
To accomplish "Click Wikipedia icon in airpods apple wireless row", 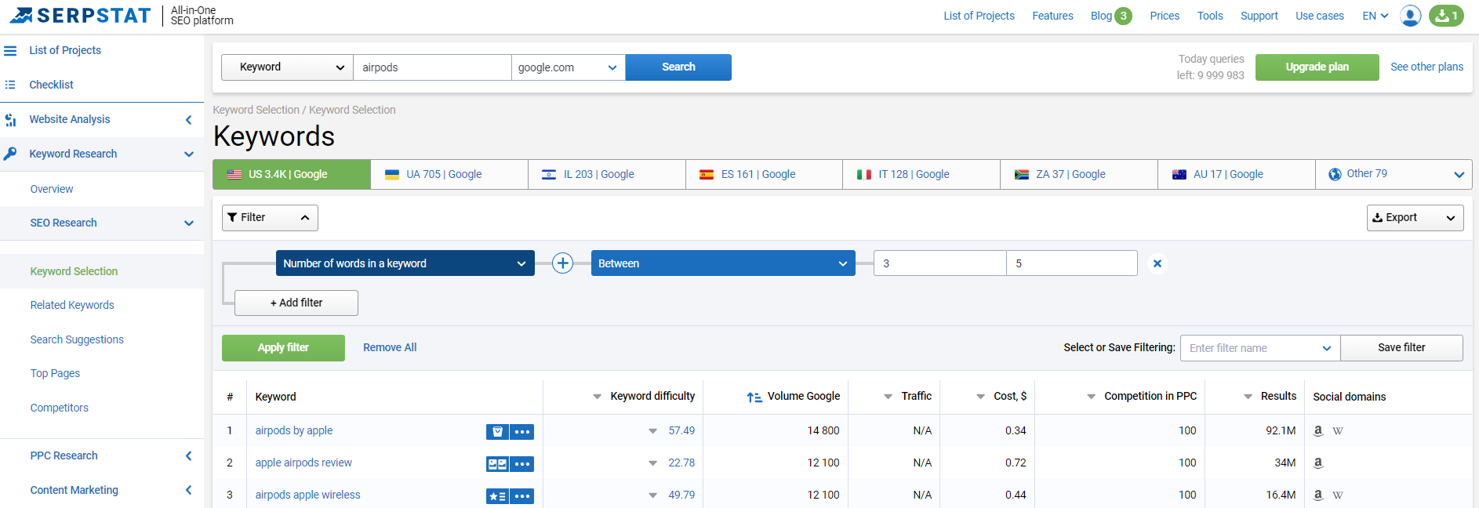I will pos(1338,495).
